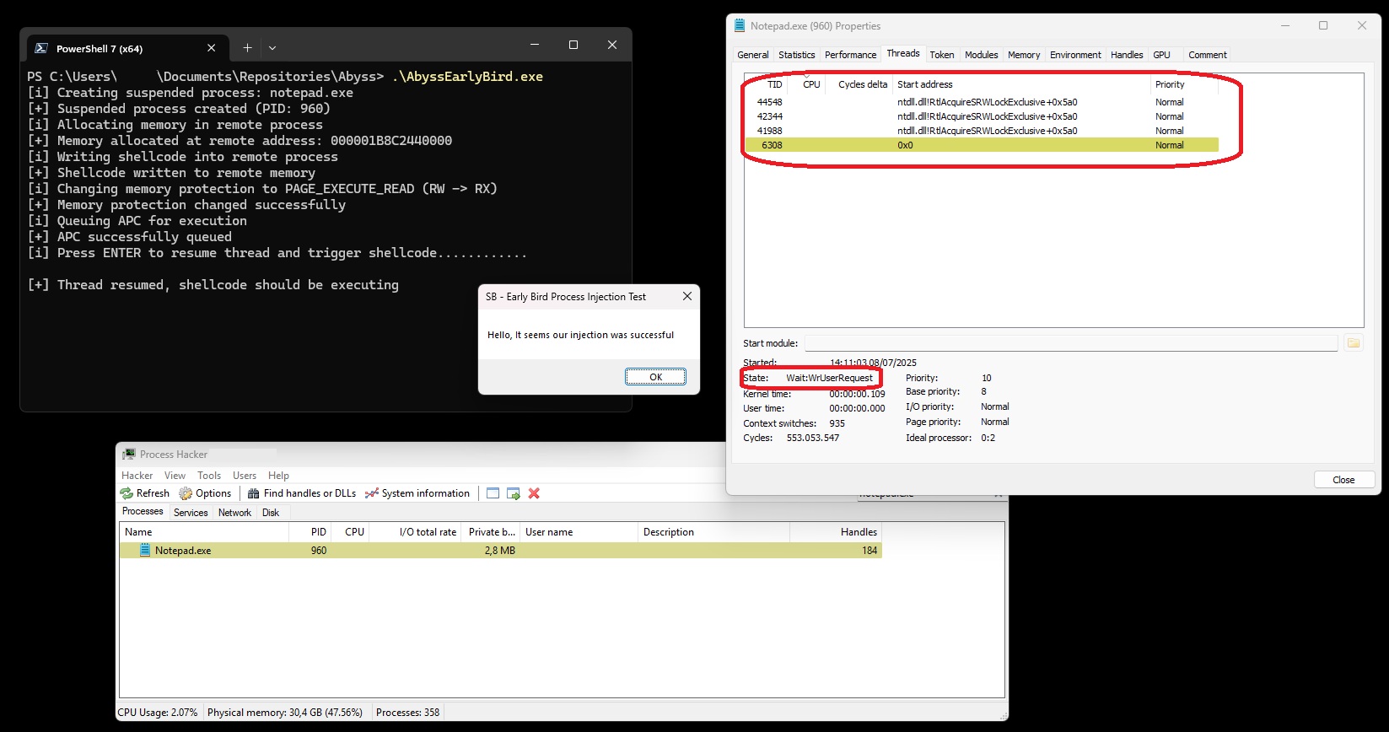Open the Hacker menu
Screen dimensions: 1389x732
pos(137,476)
